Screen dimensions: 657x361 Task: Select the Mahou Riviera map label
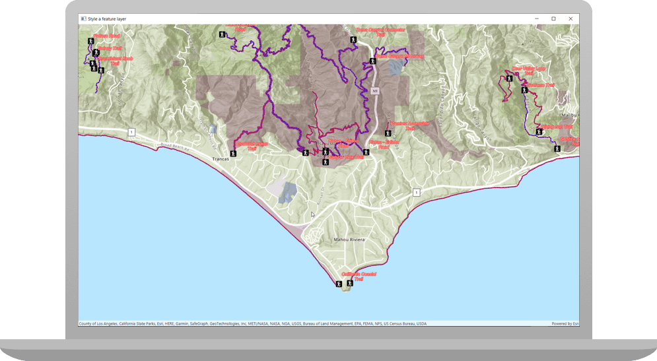click(349, 240)
